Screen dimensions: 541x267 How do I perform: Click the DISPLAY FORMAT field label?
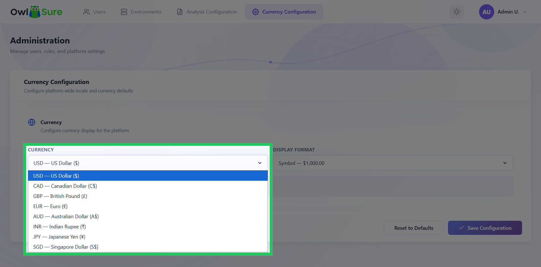[294, 150]
